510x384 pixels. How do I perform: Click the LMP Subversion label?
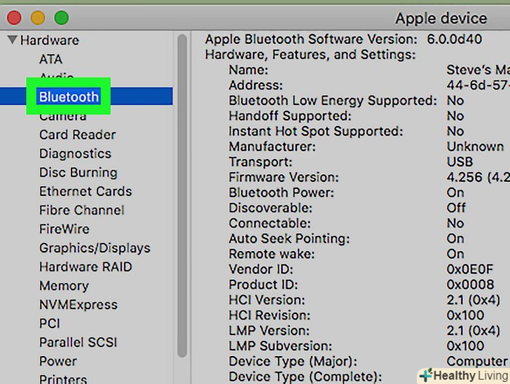tap(280, 346)
